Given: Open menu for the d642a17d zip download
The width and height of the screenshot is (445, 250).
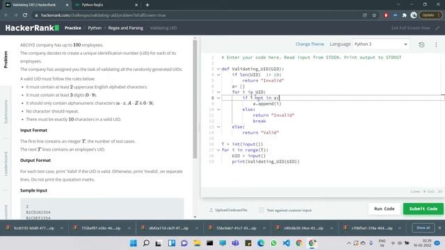Looking at the screenshot, I should pos(197,228).
